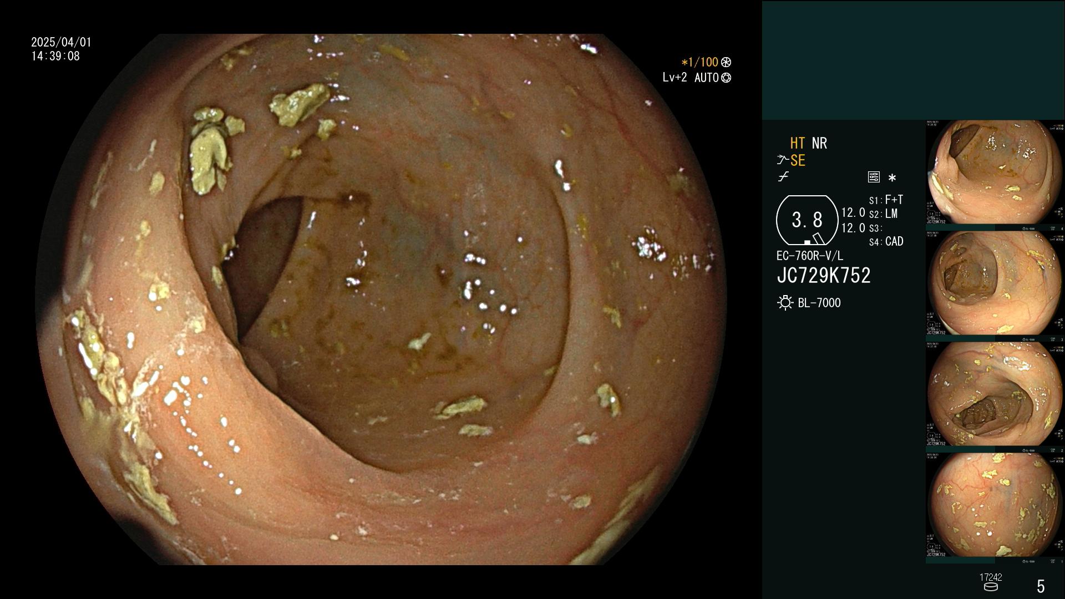This screenshot has width=1065, height=599.
Task: Click the BL-7000 light source label
Action: coord(819,303)
